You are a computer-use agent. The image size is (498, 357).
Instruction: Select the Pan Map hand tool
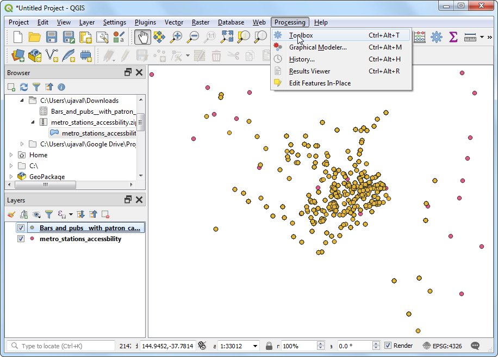click(142, 37)
